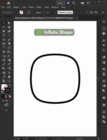Select the Free Transform tool
This screenshot has height=140, width=107.
(9, 52)
